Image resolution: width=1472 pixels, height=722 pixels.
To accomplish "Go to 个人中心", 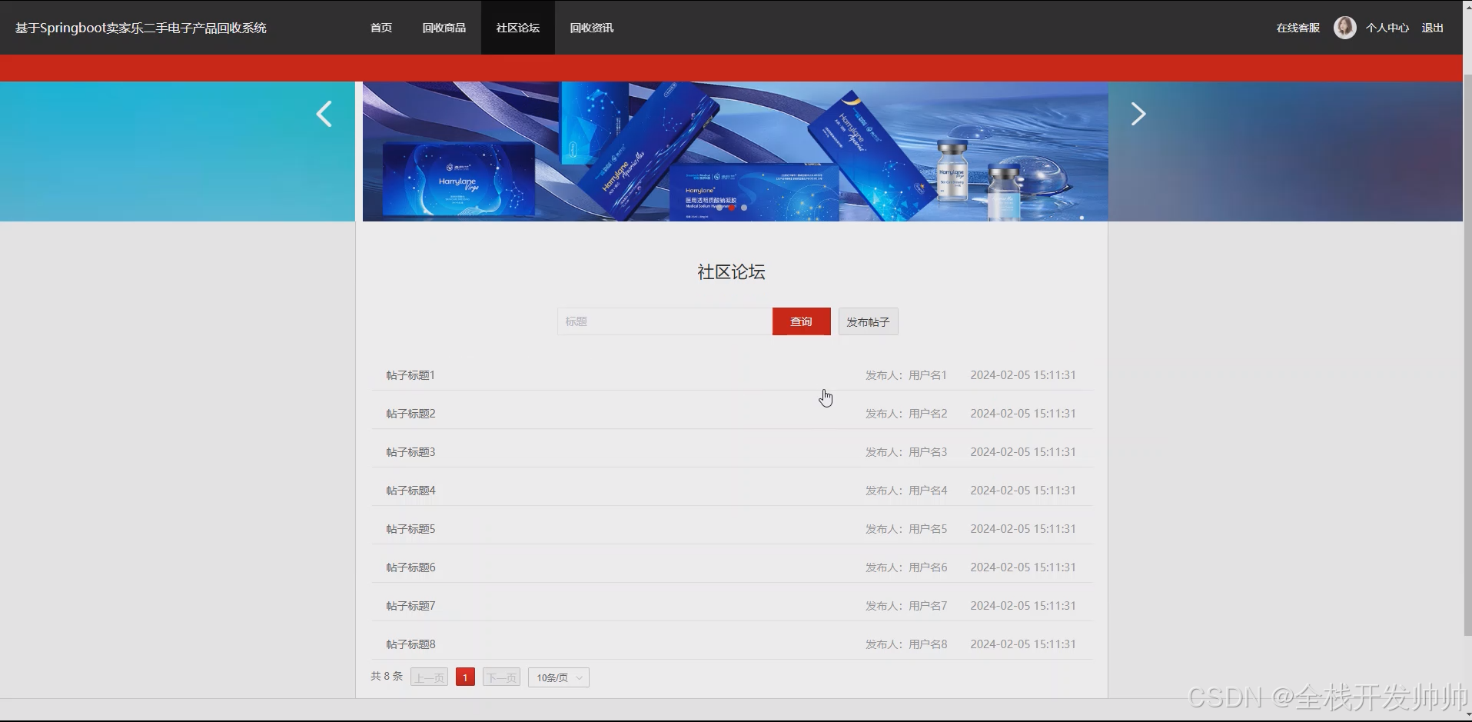I will (1387, 28).
